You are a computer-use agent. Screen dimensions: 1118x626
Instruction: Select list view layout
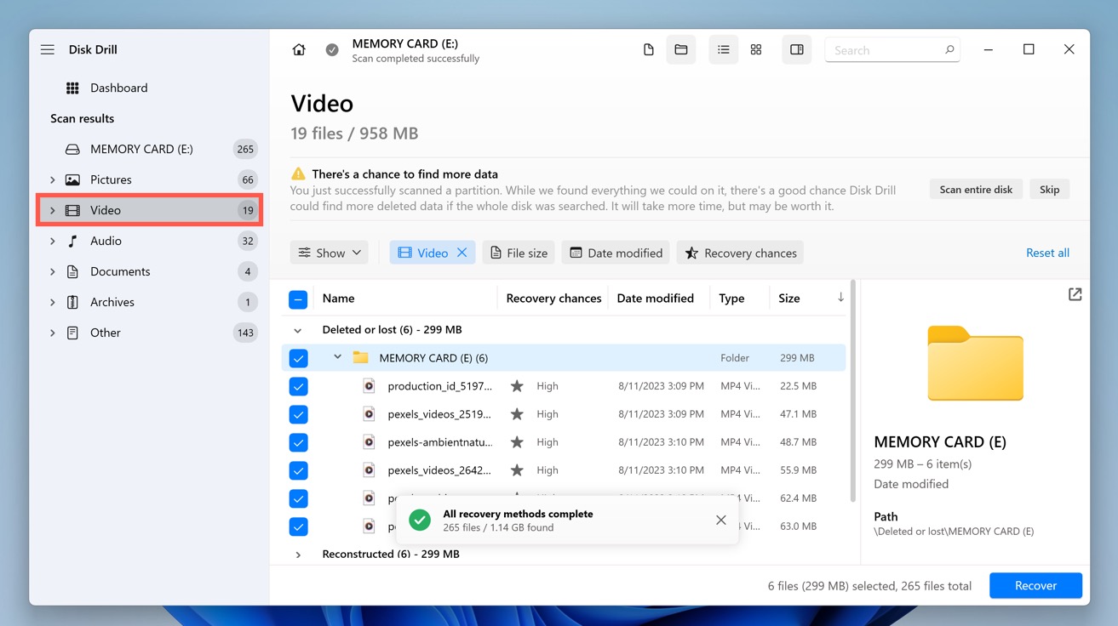723,50
